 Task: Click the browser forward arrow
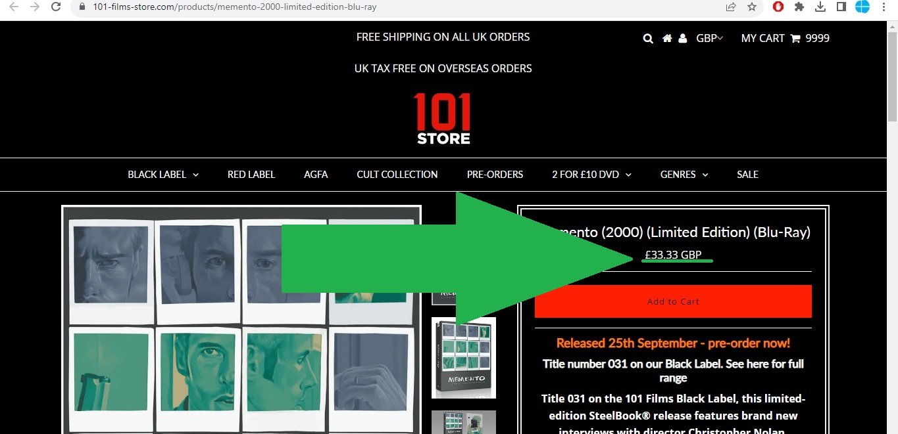(x=35, y=7)
